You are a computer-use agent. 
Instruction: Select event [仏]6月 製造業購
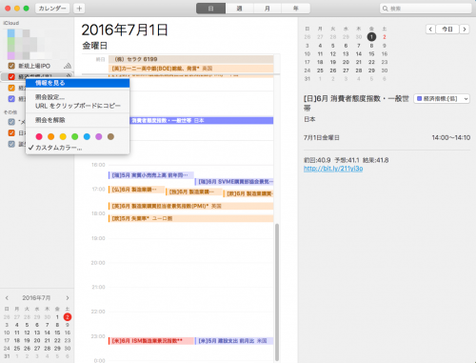coord(136,190)
